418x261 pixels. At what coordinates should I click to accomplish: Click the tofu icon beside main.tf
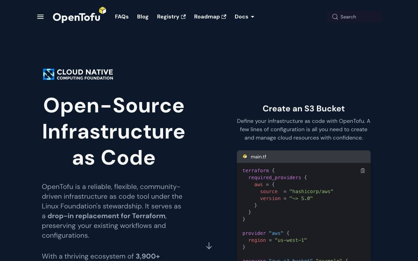tap(245, 157)
